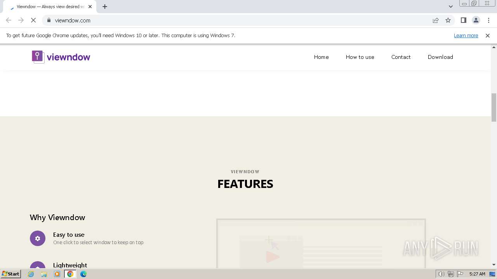Go back to previous page
Viewport: 497px width, 279px height.
point(9,20)
